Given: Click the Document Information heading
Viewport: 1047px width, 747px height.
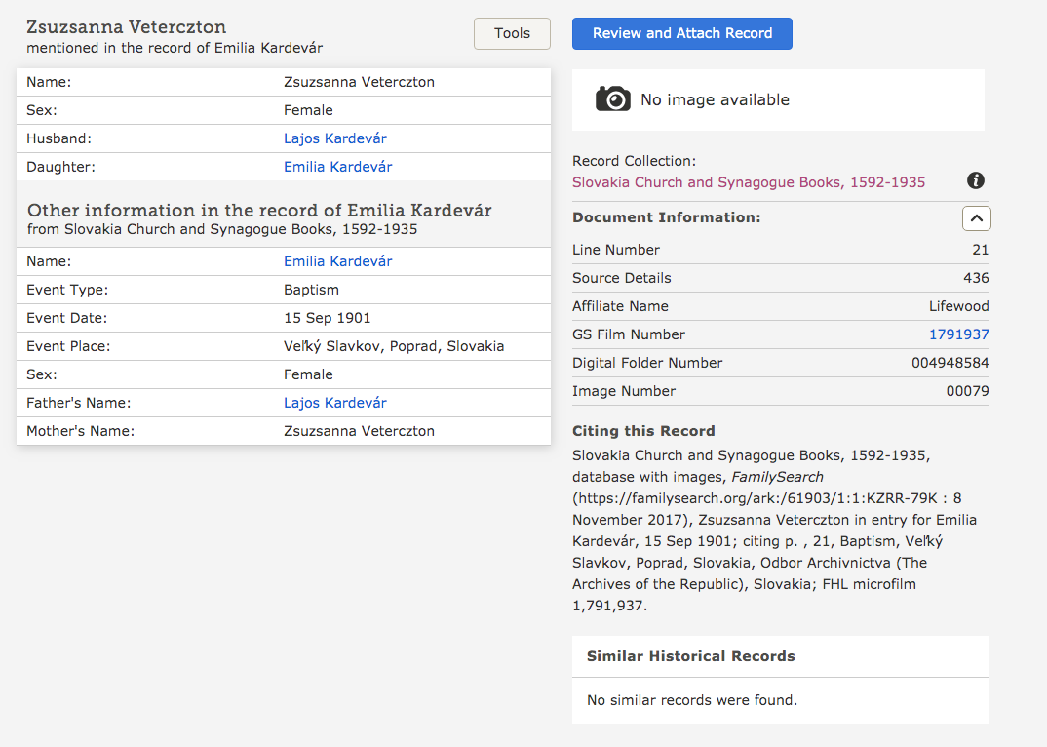Looking at the screenshot, I should click(x=666, y=218).
